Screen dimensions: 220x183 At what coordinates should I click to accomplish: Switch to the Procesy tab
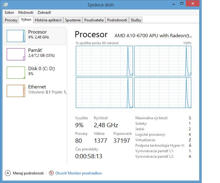[x=11, y=20]
